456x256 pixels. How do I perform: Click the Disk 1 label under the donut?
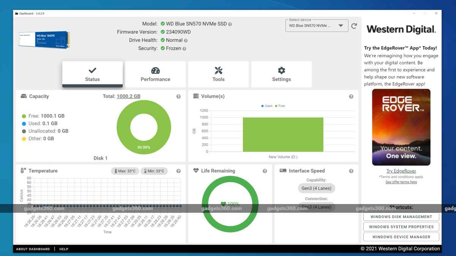(101, 158)
